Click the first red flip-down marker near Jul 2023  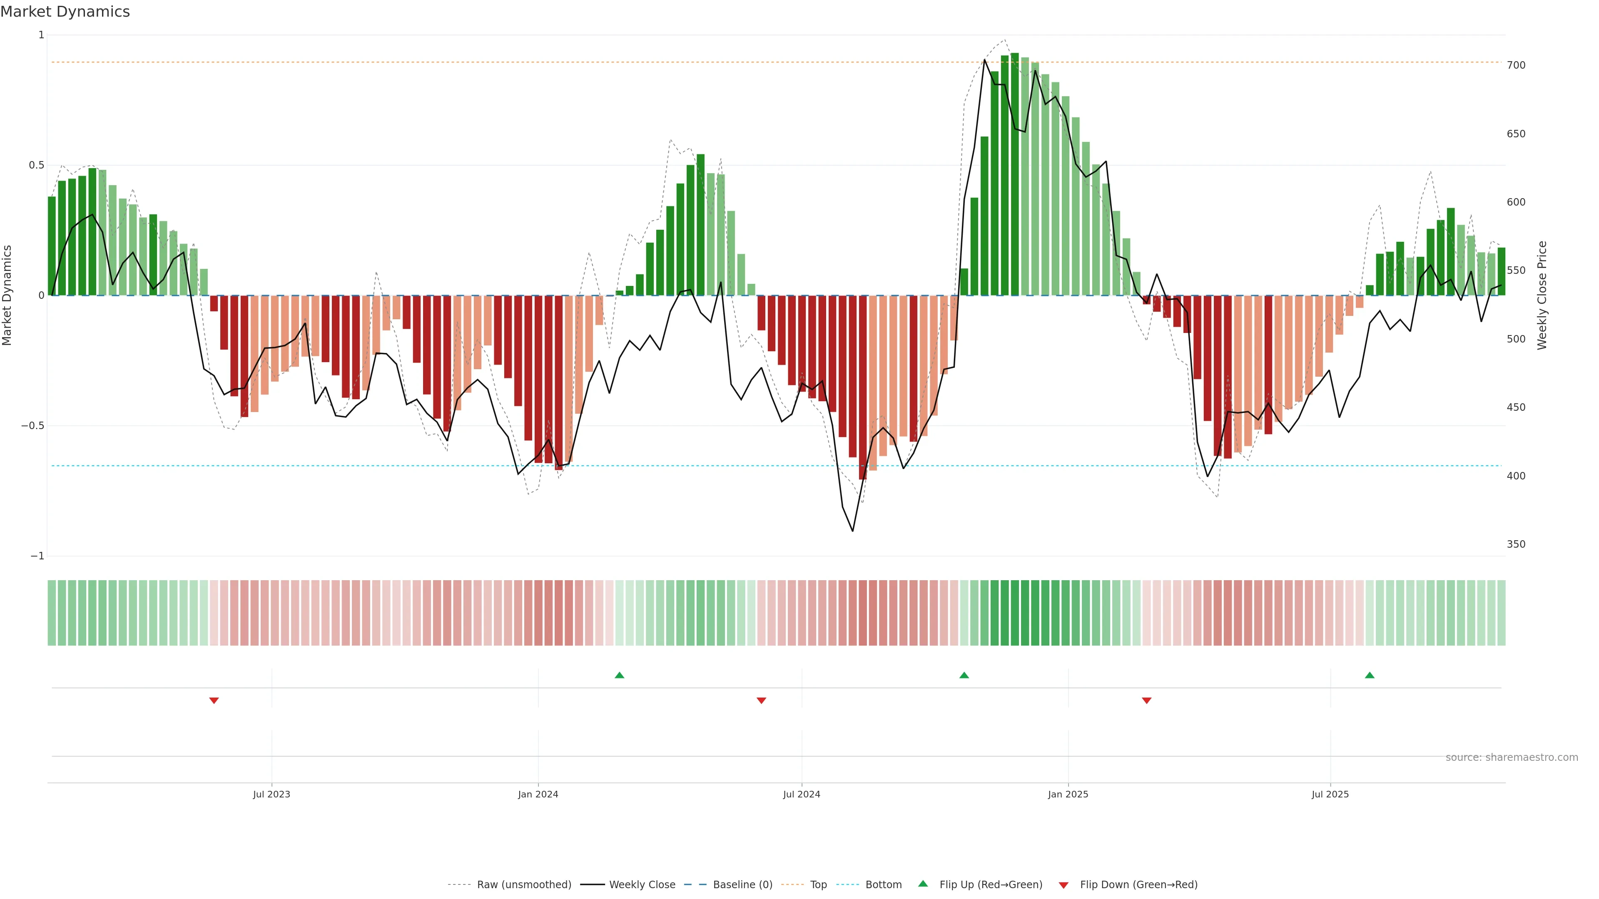[x=214, y=700]
